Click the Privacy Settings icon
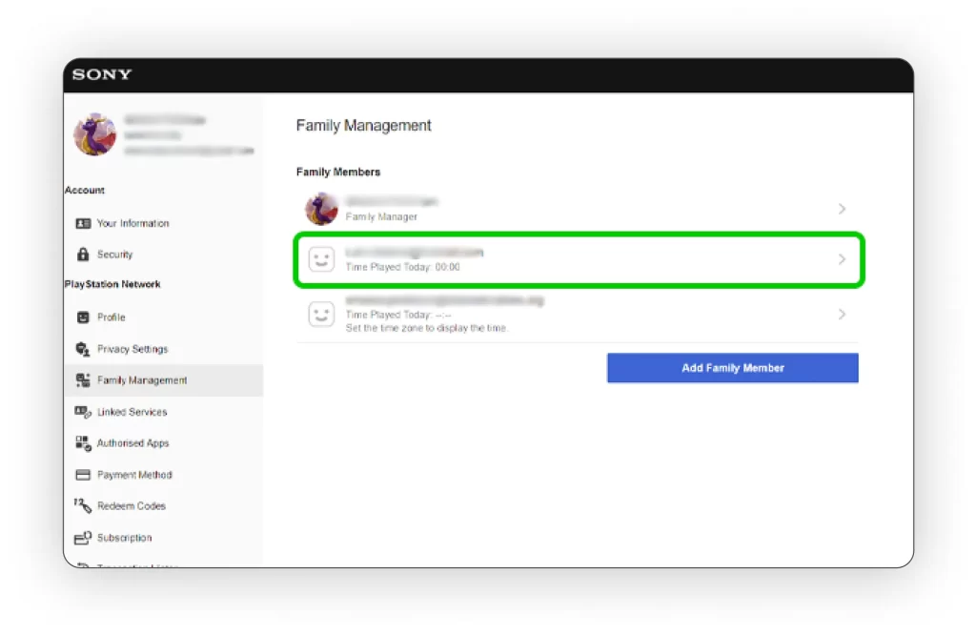The height and width of the screenshot is (635, 976). (x=83, y=349)
